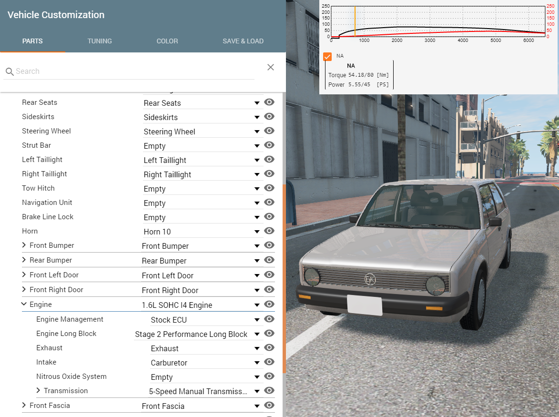Toggle Engine visibility eye icon
Image resolution: width=559 pixels, height=417 pixels.
tap(269, 304)
